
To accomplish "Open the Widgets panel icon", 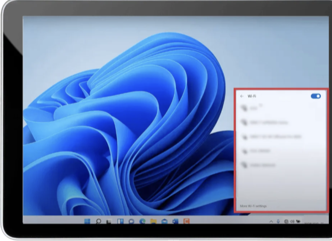I will [x=120, y=222].
